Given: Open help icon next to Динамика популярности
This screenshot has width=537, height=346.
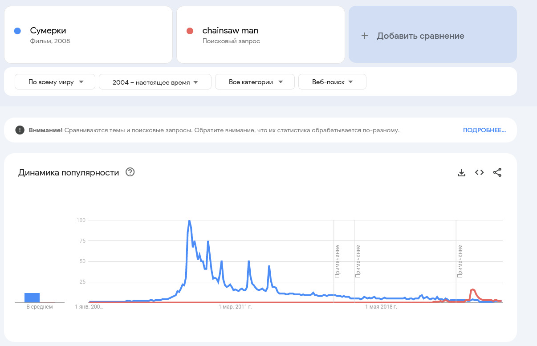Looking at the screenshot, I should pyautogui.click(x=130, y=172).
